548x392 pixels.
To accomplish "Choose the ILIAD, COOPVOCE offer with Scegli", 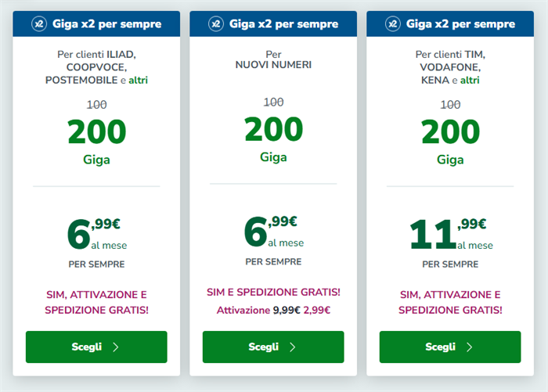I will pos(96,347).
